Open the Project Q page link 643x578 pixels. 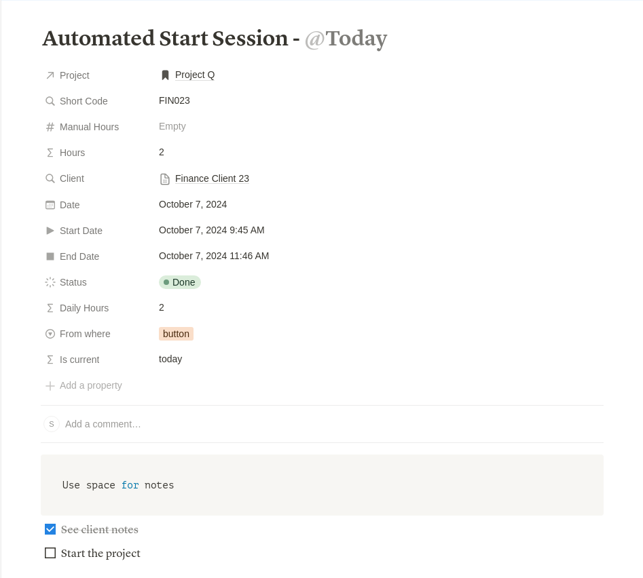pos(195,75)
